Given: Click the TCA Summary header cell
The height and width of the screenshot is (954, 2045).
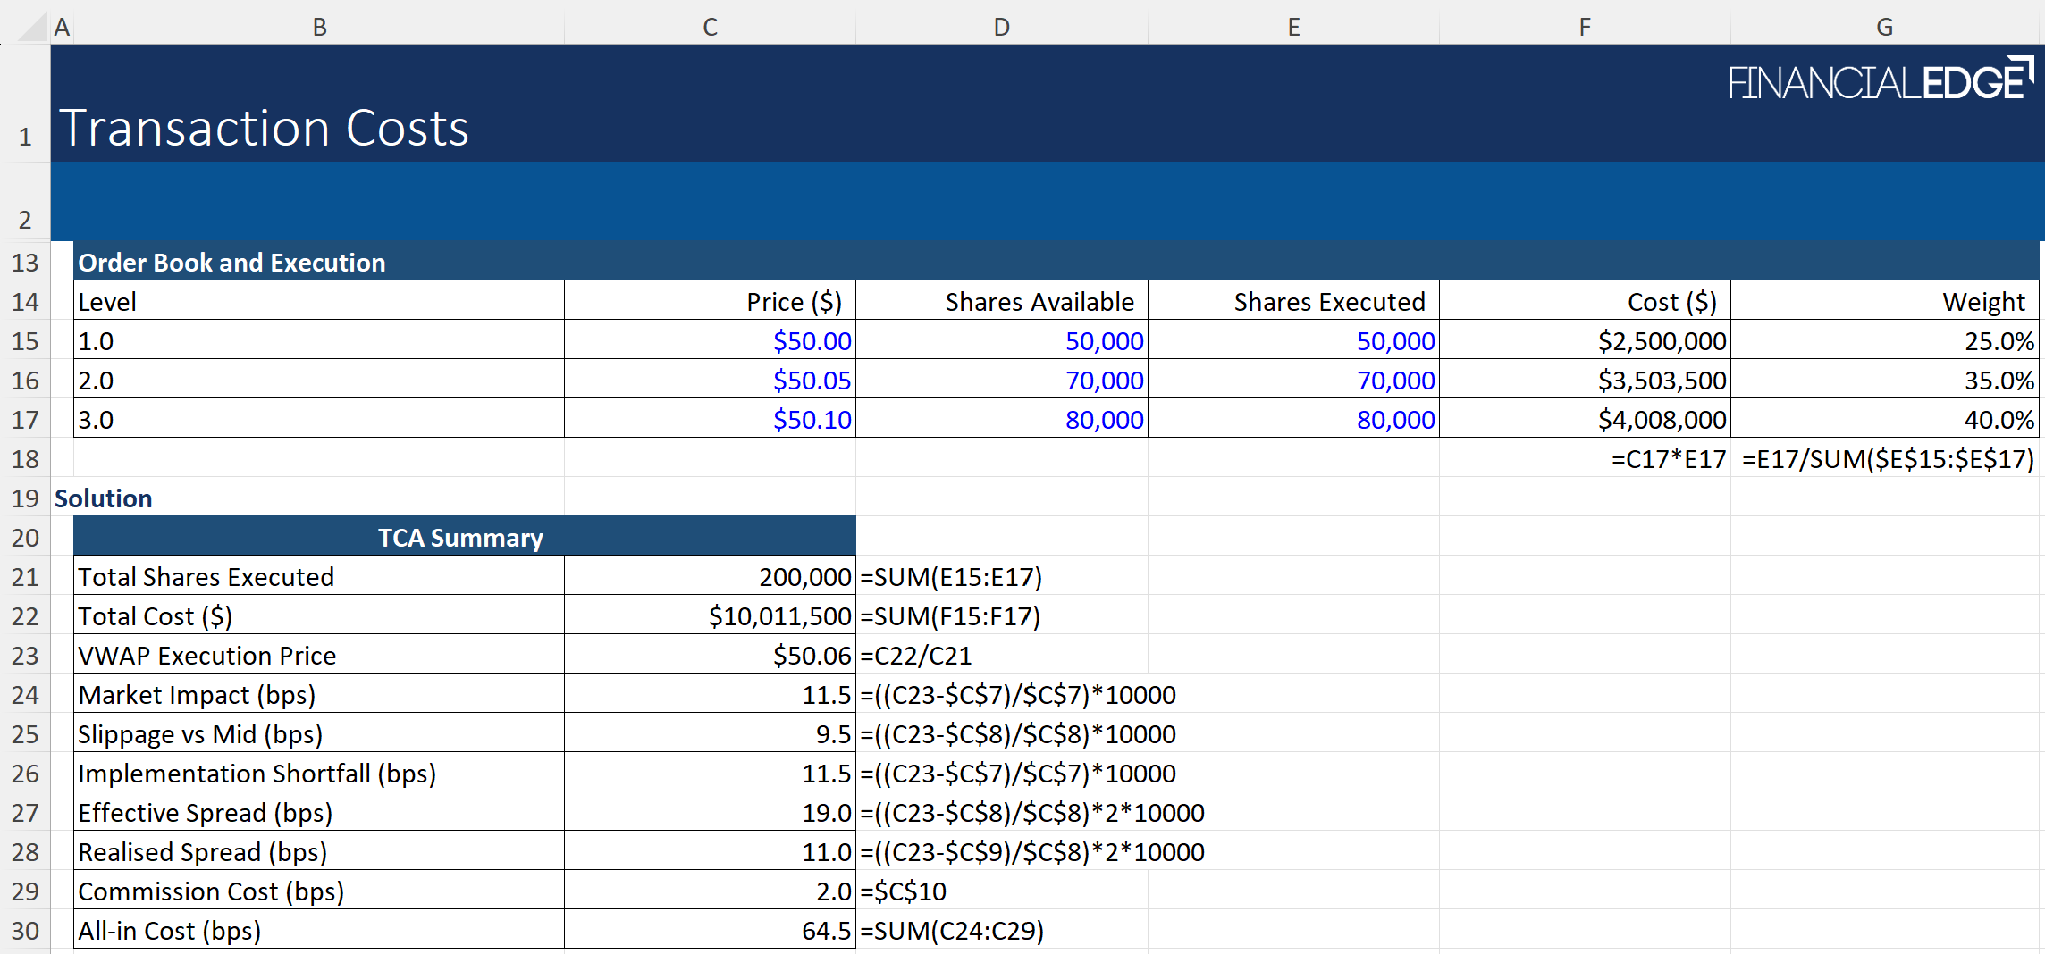Looking at the screenshot, I should (460, 538).
